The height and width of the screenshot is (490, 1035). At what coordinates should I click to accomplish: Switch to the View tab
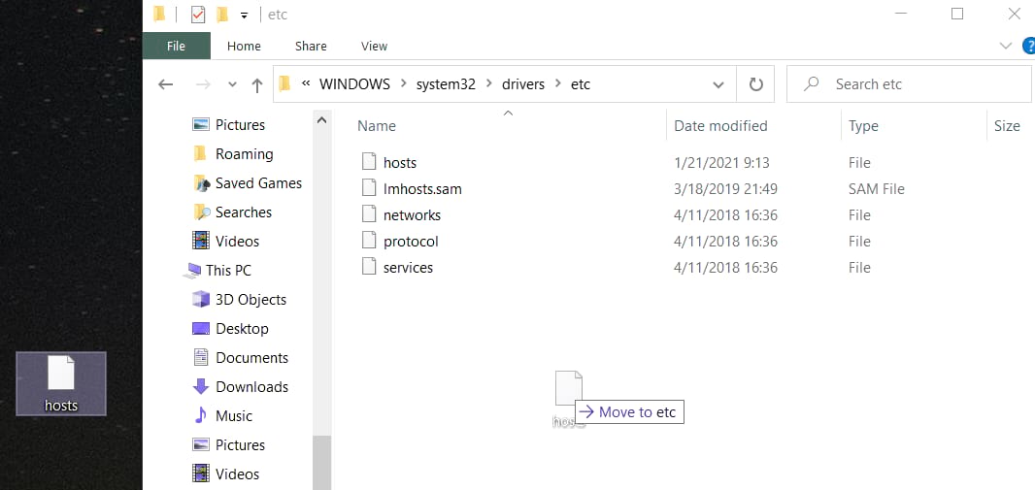[374, 46]
